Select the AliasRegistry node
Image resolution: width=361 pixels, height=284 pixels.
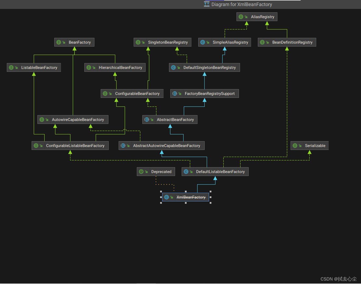tap(257, 17)
